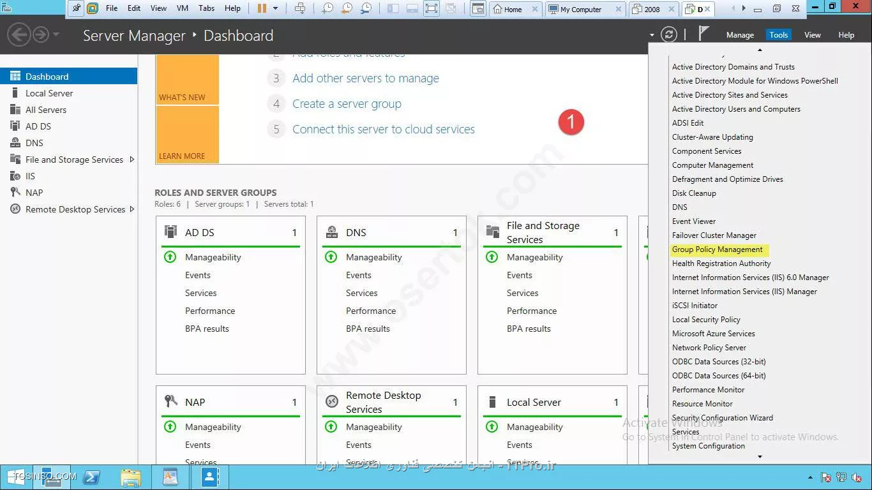Click the Remote Desktop Services tile icon
The width and height of the screenshot is (872, 490).
[331, 401]
